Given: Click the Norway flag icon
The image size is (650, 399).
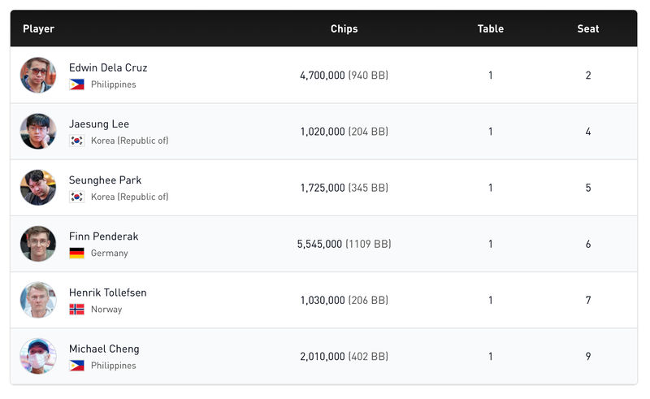Looking at the screenshot, I should tap(77, 310).
